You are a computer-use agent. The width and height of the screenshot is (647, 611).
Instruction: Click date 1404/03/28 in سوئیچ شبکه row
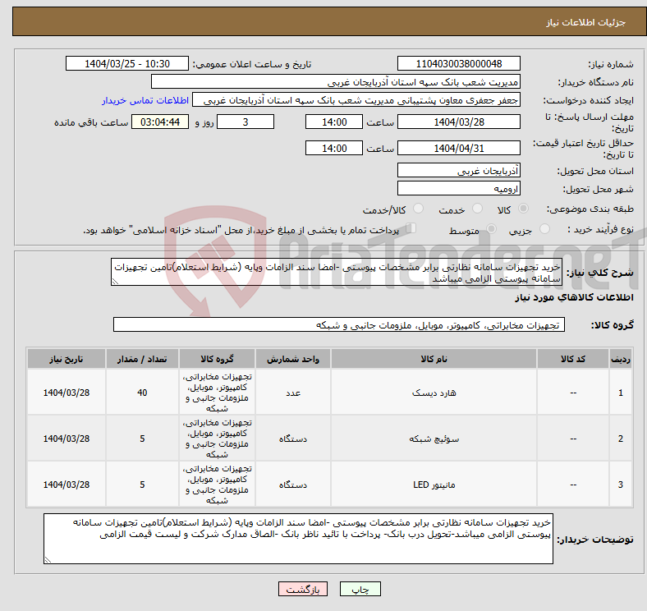pos(67,439)
